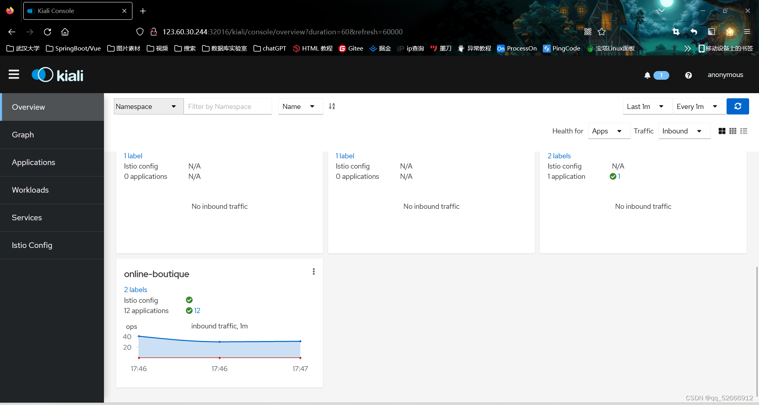
Task: Open the Istio Config page
Action: pyautogui.click(x=52, y=245)
